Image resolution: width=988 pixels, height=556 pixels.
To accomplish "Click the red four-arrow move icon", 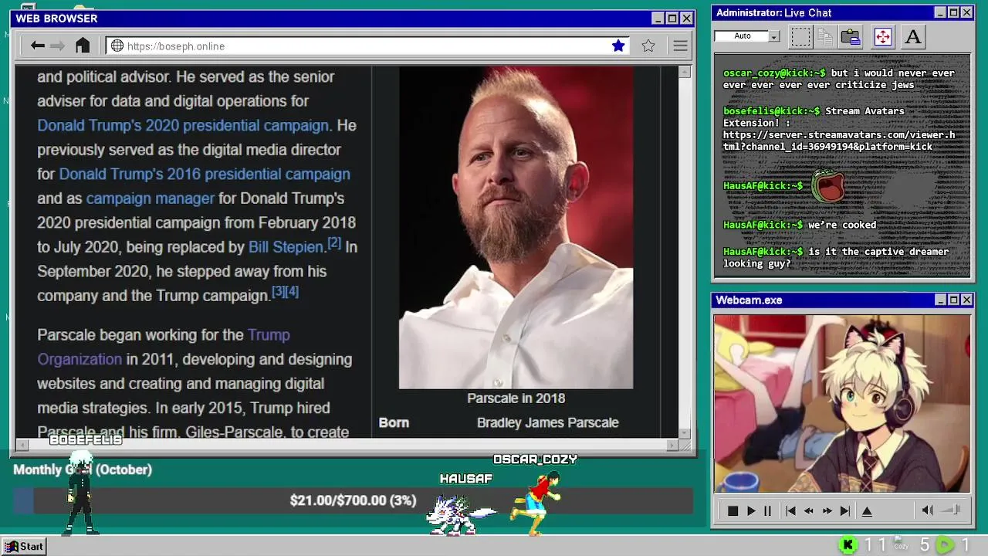I will coord(883,36).
